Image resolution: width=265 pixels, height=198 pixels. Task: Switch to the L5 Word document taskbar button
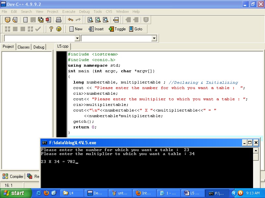pyautogui.click(x=193, y=193)
